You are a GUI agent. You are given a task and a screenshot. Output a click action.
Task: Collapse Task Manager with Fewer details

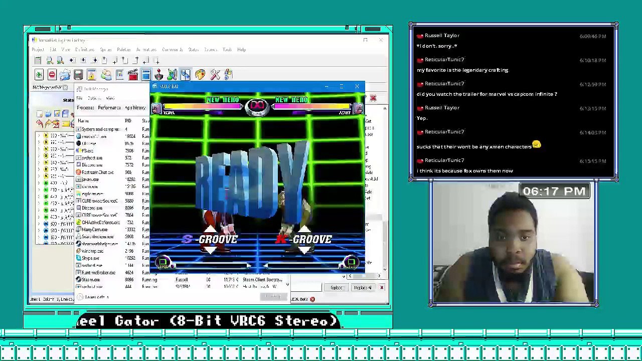coord(94,297)
